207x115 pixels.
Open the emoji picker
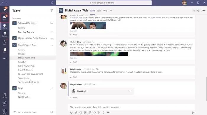click(80, 113)
